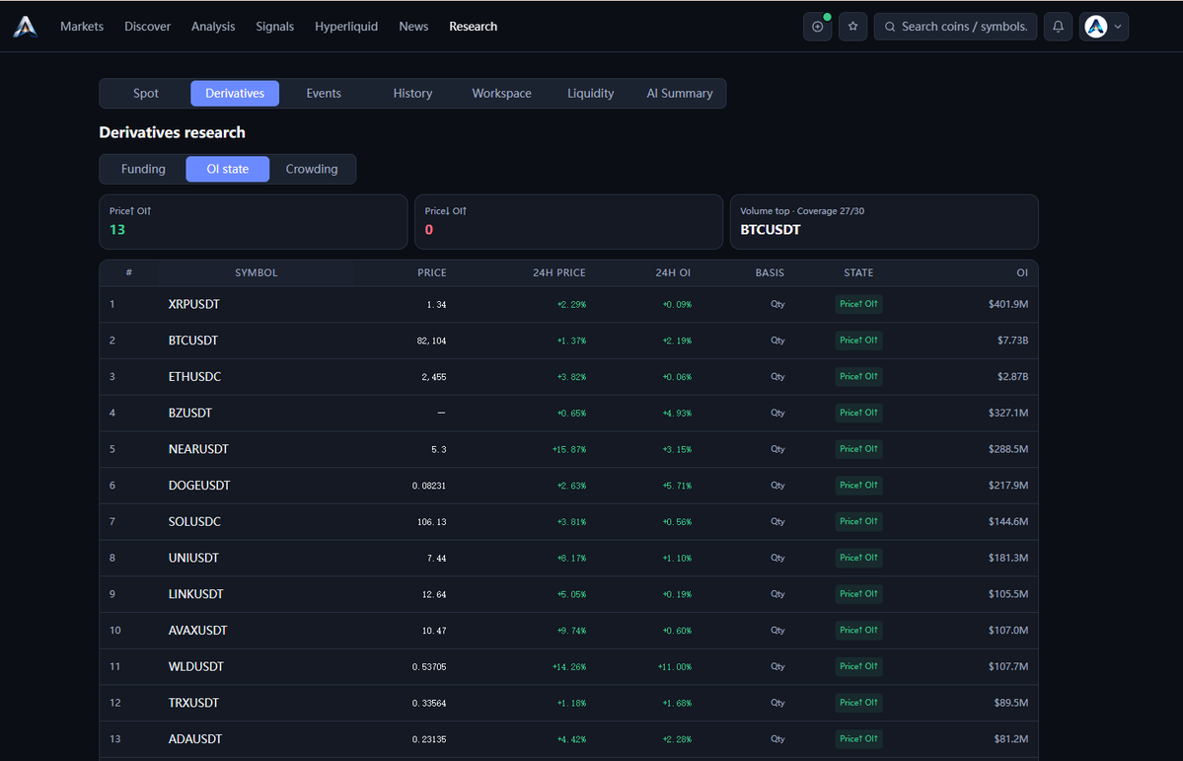Open the notifications bell
The image size is (1183, 761).
tap(1058, 27)
